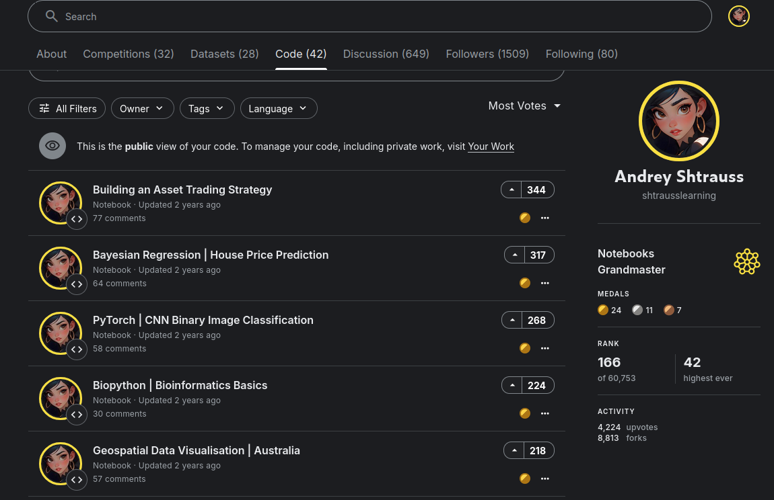This screenshot has width=774, height=500.
Task: Click the 30 comments text
Action: click(x=119, y=414)
